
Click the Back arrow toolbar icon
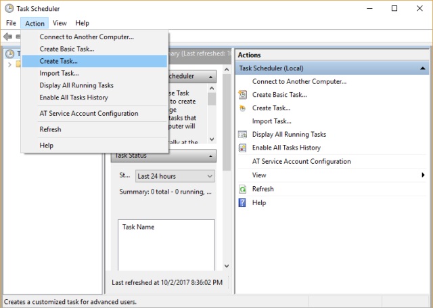(7, 37)
